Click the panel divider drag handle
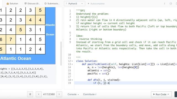This screenshot has height=99, width=177. point(63,43)
